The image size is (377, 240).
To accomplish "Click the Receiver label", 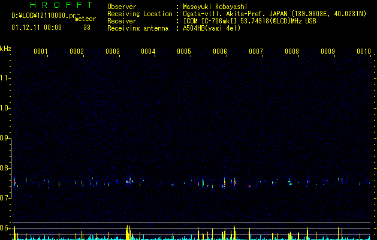I will [122, 21].
